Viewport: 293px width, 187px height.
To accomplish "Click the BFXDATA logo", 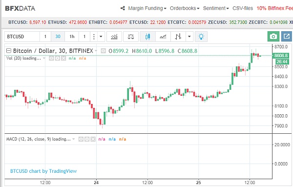I will click(x=20, y=8).
